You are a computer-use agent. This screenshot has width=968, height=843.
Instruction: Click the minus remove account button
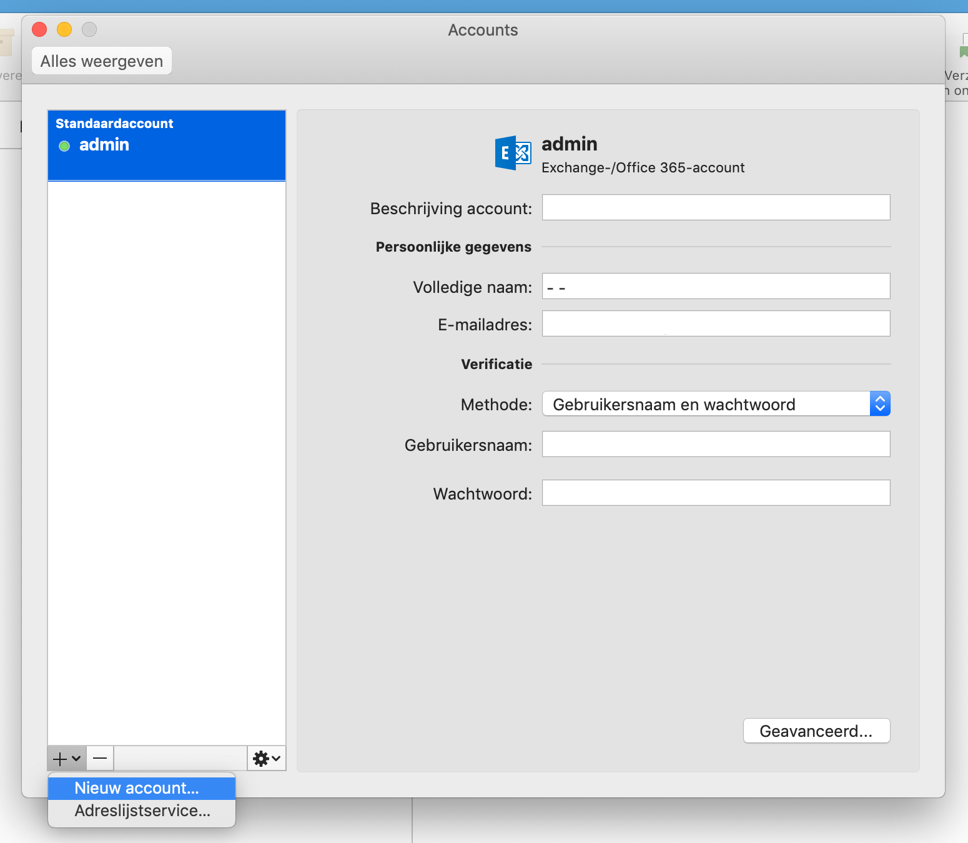[100, 759]
